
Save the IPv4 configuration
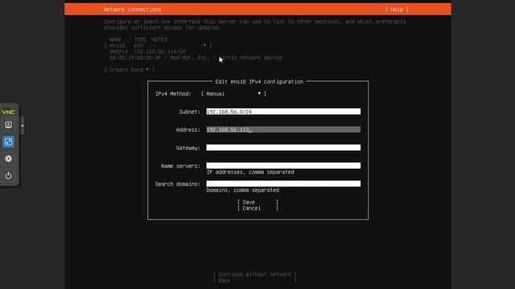(x=257, y=202)
